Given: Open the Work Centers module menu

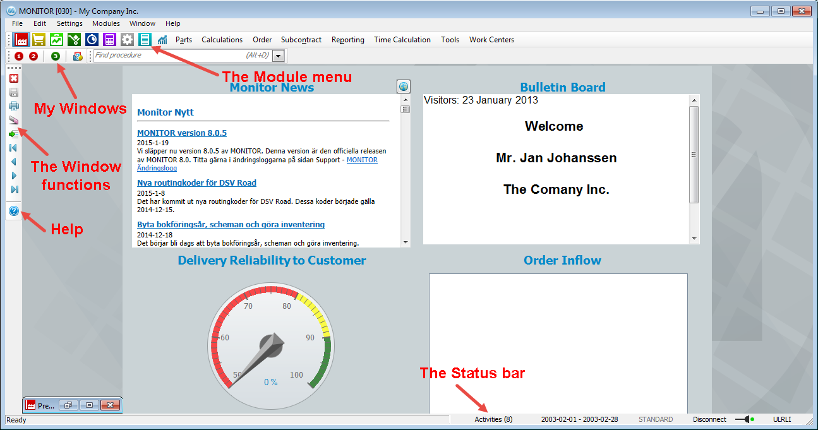Looking at the screenshot, I should (491, 40).
